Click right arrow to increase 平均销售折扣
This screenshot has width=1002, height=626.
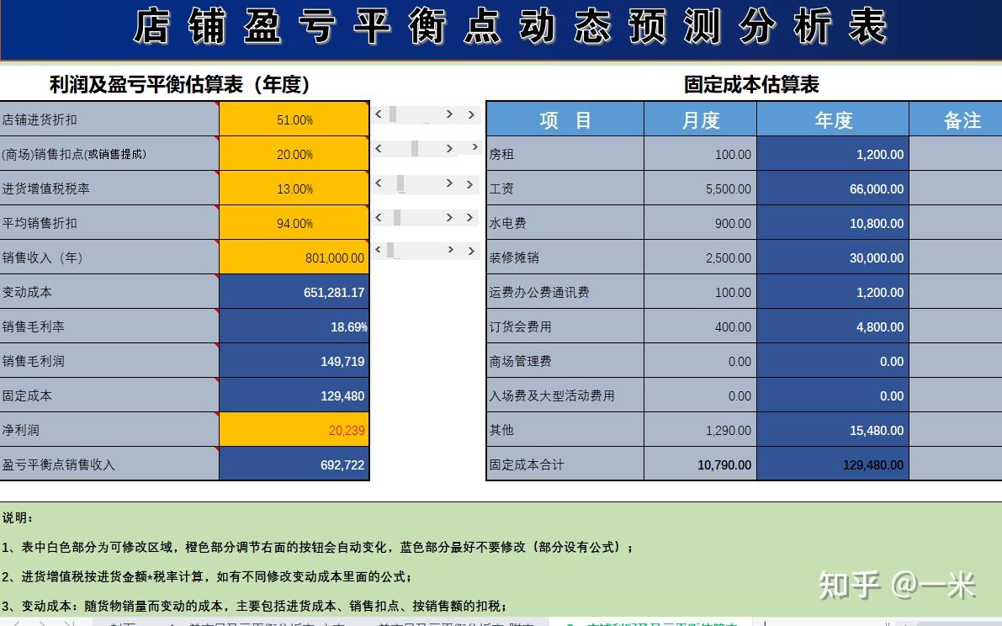[x=450, y=216]
